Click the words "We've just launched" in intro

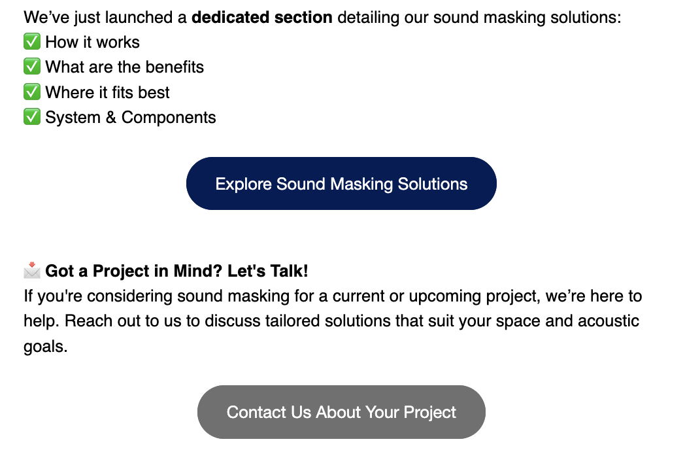tap(97, 17)
